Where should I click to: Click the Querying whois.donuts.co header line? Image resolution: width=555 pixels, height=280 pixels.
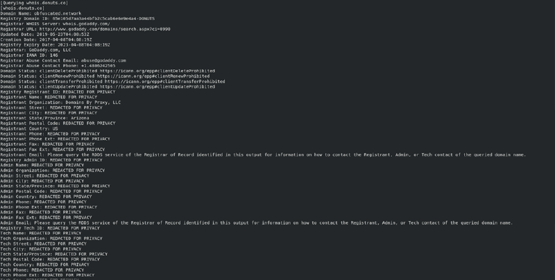(x=34, y=3)
